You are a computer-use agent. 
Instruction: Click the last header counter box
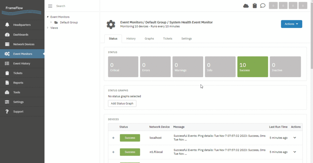[x=303, y=5]
